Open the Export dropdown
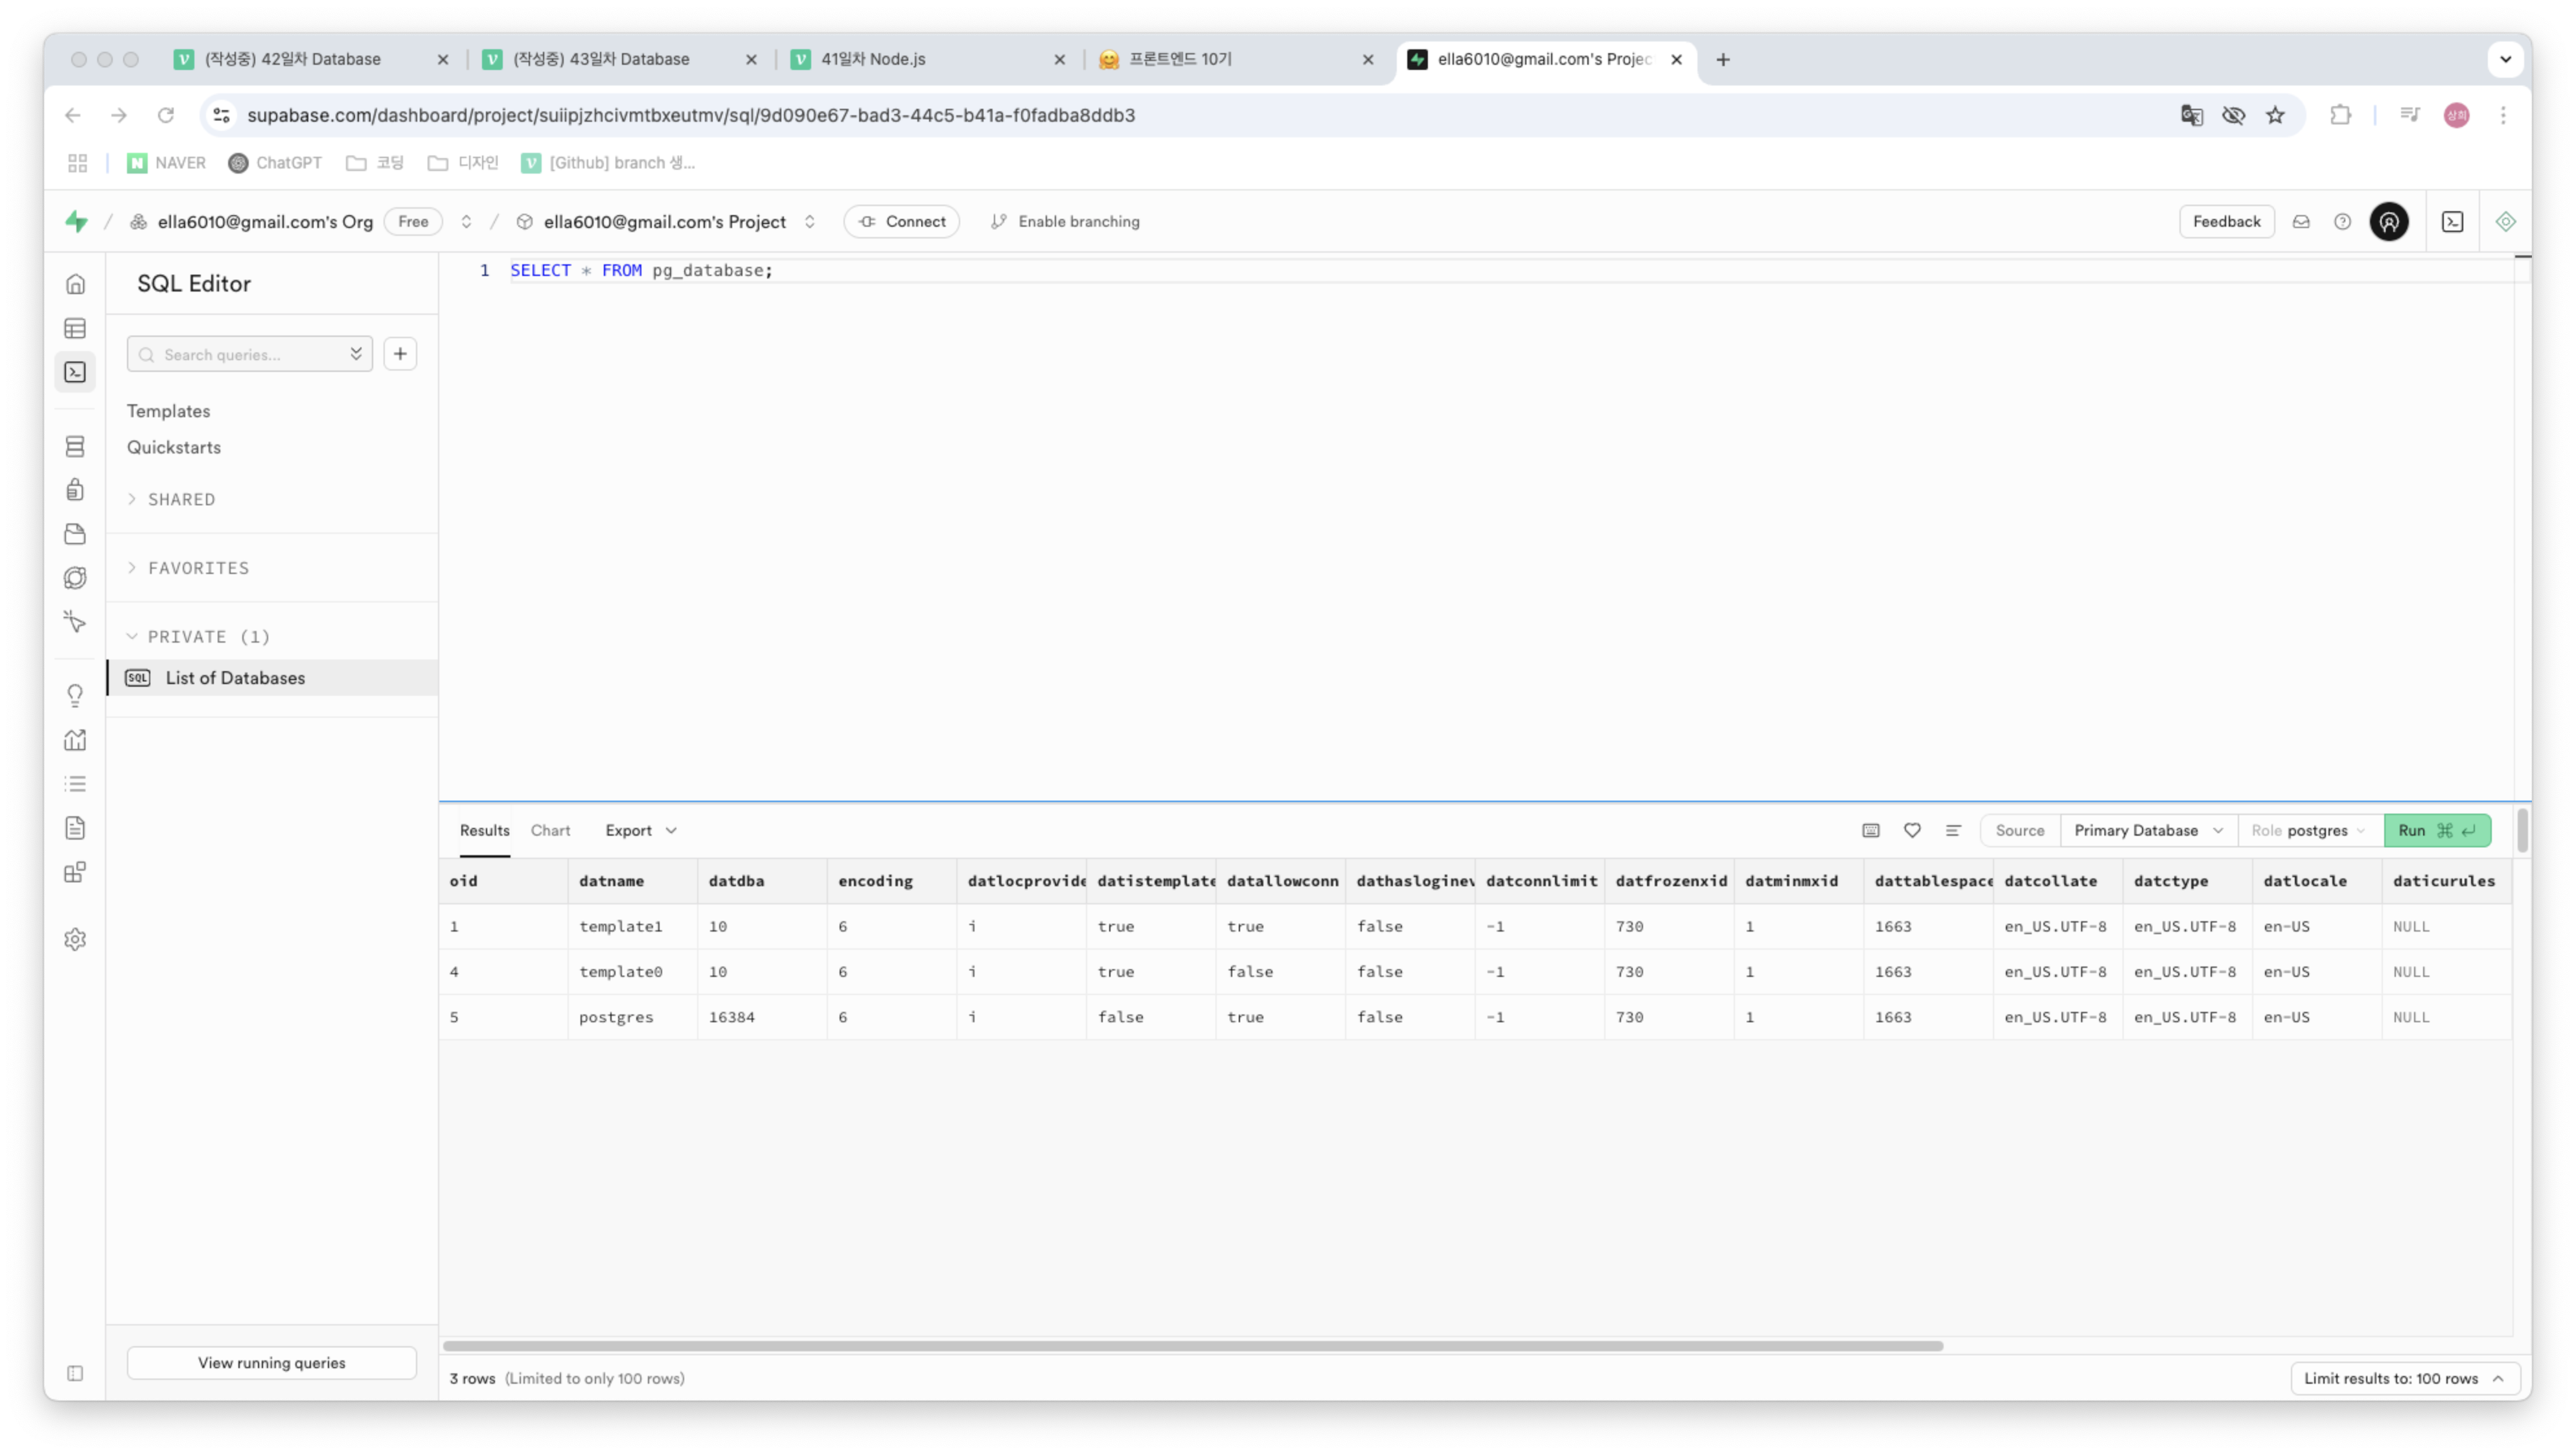2576x1455 pixels. coord(641,830)
